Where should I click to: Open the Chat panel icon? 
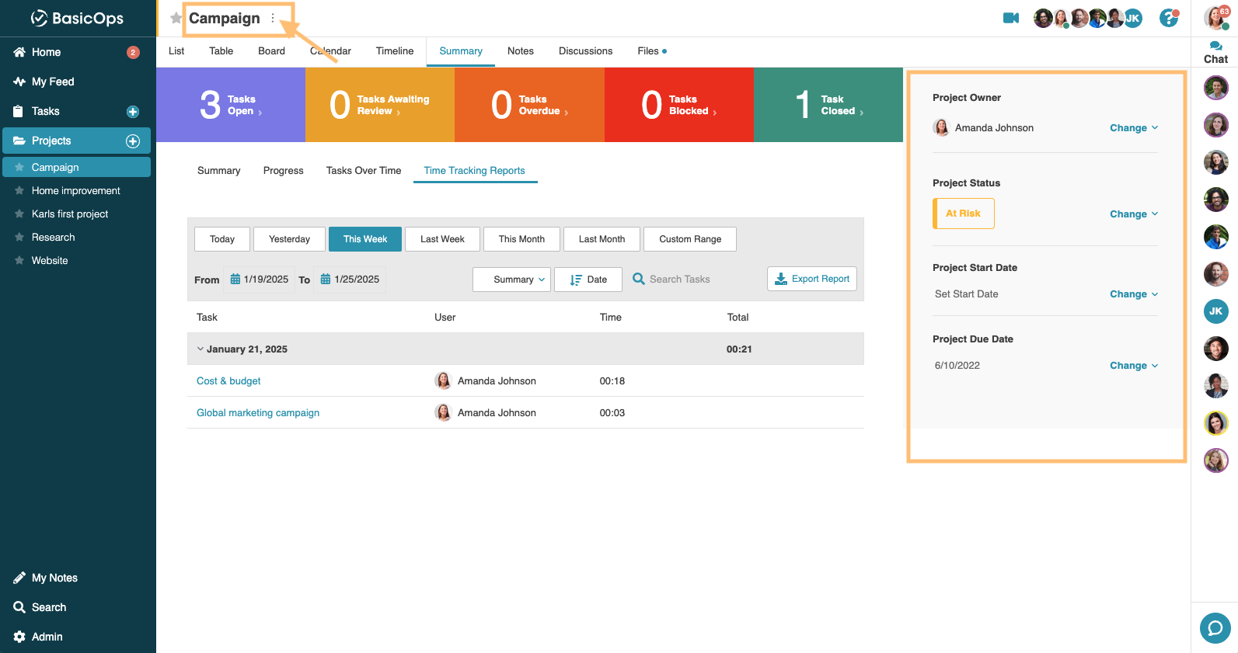[x=1215, y=52]
